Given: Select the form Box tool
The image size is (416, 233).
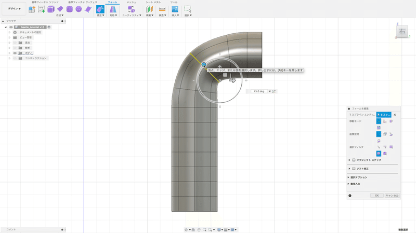Looking at the screenshot, I should (x=50, y=9).
